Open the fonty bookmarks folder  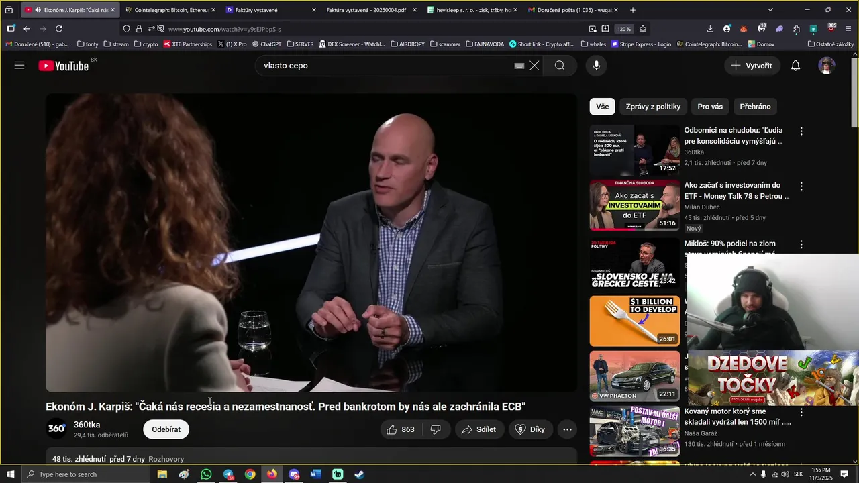(x=88, y=44)
